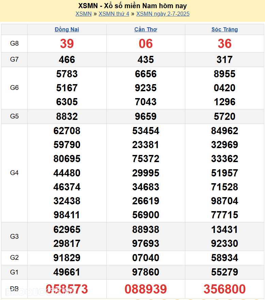Open the XSMN thứ 4 link
Screen dimensions: 265x300
point(114,14)
